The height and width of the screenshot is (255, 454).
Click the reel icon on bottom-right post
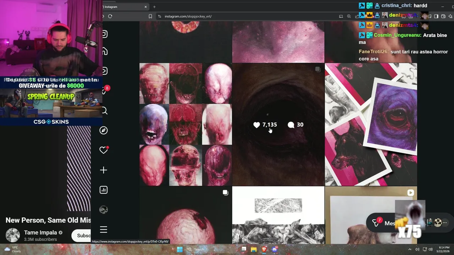coord(410,193)
